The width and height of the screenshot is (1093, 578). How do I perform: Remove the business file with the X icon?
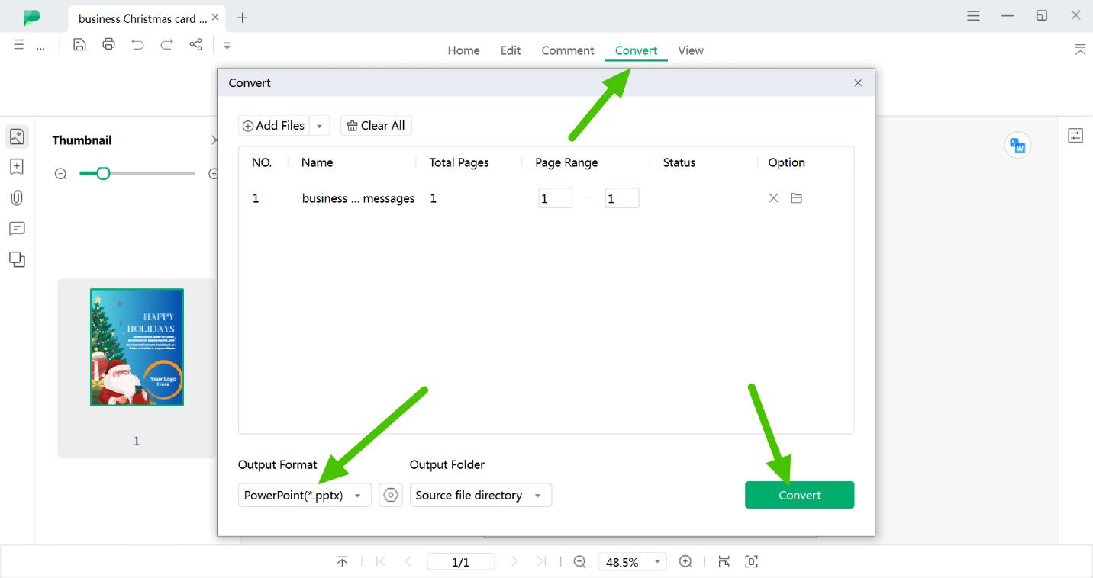coord(773,198)
